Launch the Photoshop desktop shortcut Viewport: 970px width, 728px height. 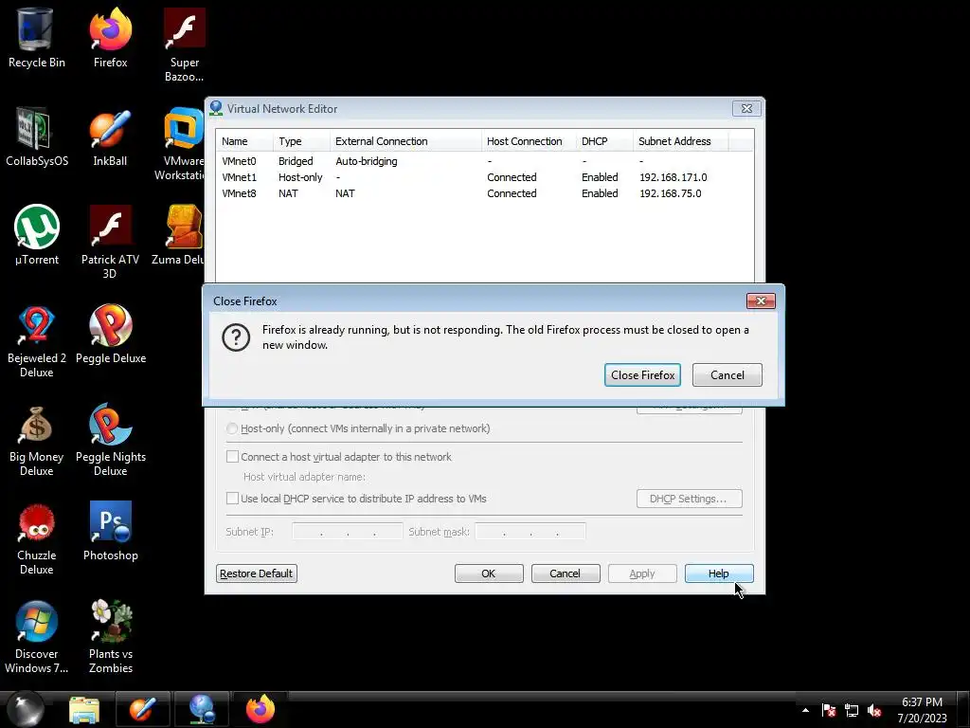110,531
